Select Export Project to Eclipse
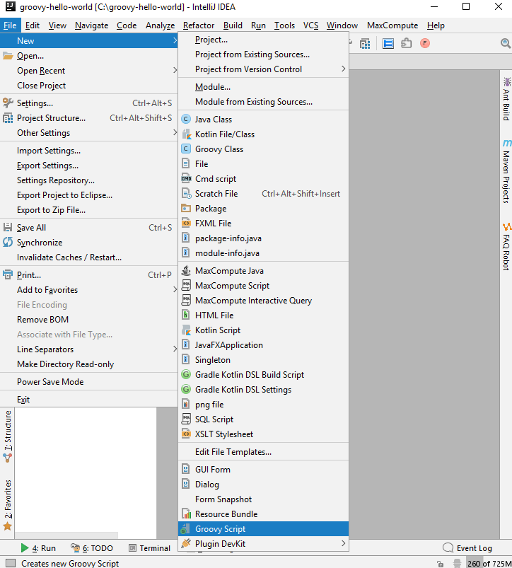The width and height of the screenshot is (512, 568). point(88,195)
